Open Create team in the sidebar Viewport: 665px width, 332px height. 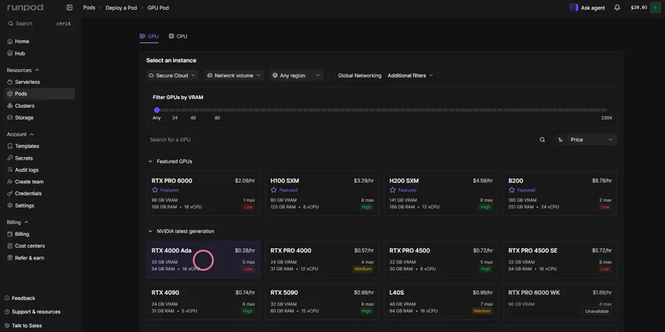click(39, 182)
